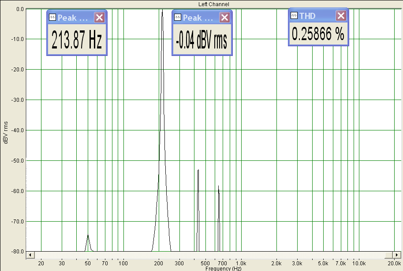
Task: Close the 213.87 Hz Peak frequency window
Action: (x=100, y=18)
